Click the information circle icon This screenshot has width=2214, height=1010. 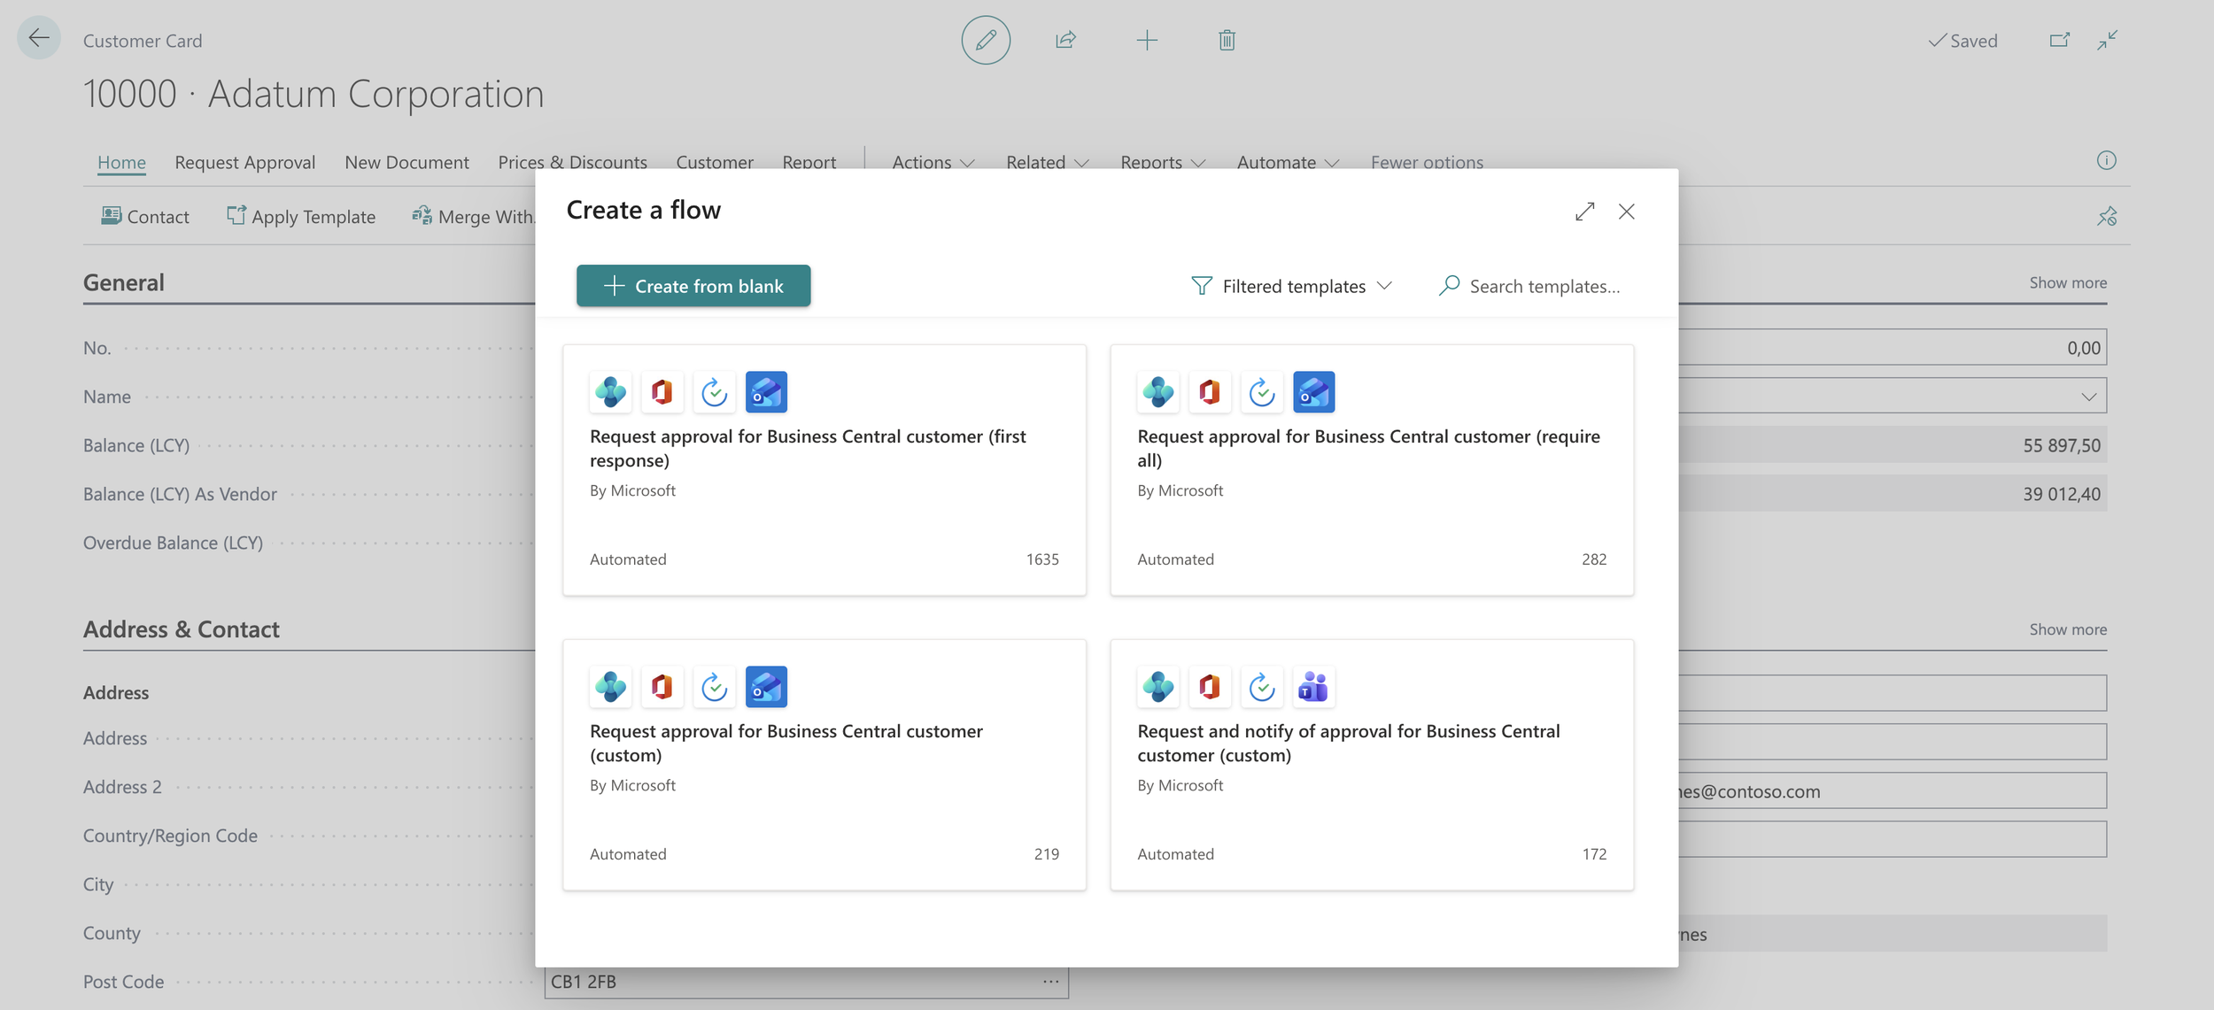(2107, 160)
